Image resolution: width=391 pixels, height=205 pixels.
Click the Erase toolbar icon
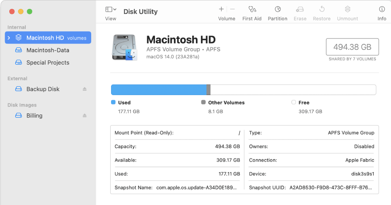tap(300, 9)
